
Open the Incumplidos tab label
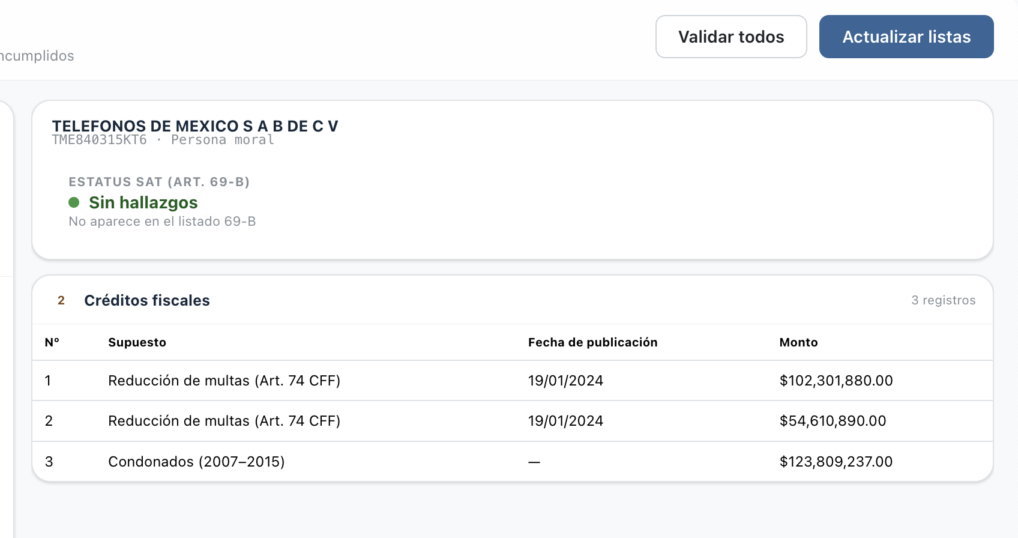pos(37,56)
